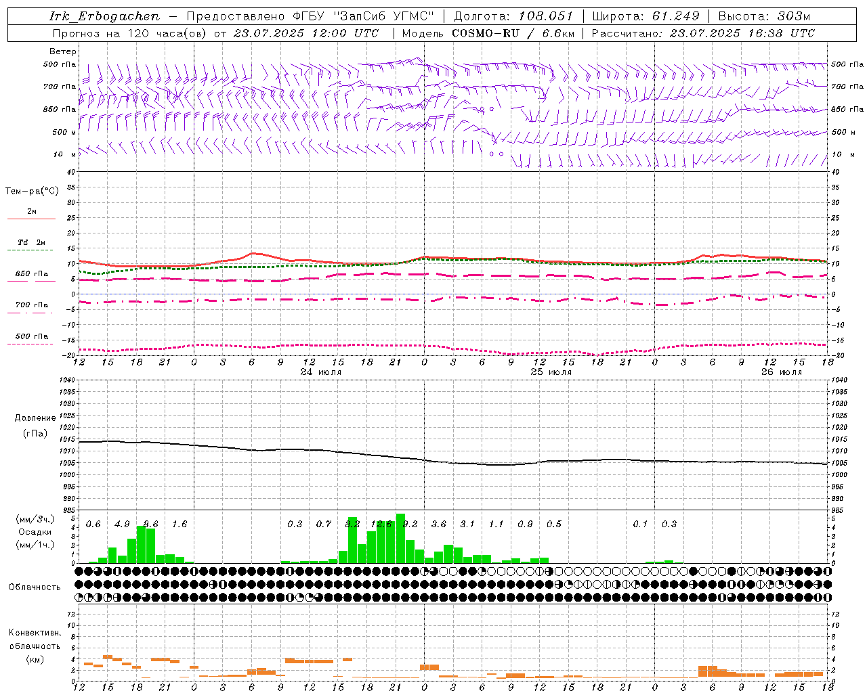Click the forecast start time 23.07.2025 12:00 UTC
The width and height of the screenshot is (867, 693).
306,33
